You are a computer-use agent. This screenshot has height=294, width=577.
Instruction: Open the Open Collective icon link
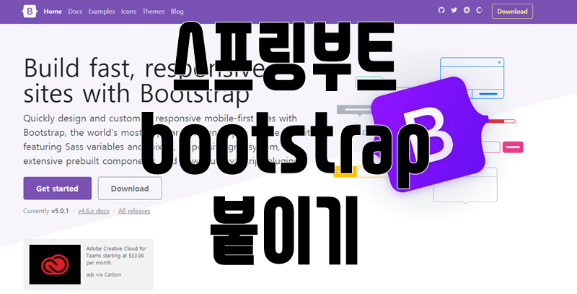tap(479, 10)
